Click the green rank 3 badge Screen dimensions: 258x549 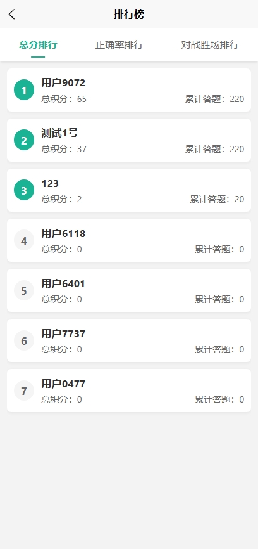click(x=24, y=190)
